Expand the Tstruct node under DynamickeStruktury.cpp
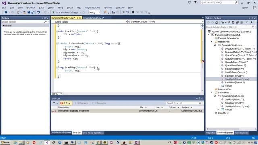The image size is (258, 145). [218, 110]
